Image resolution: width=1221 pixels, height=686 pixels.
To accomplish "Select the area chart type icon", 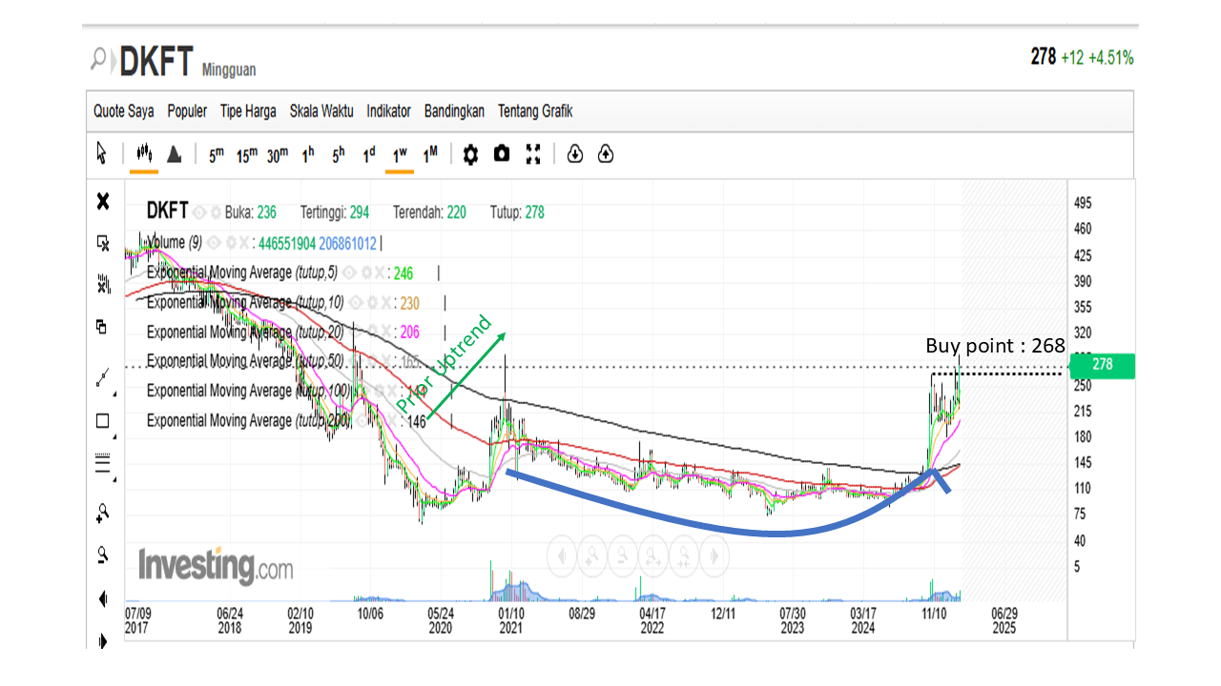I will pos(175,153).
